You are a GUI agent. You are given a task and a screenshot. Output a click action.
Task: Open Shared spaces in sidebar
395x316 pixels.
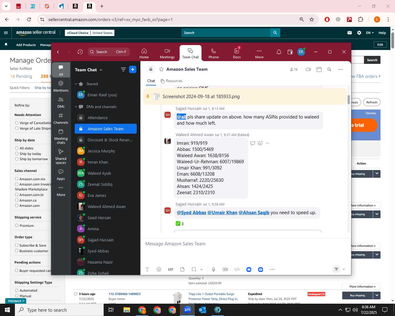click(x=61, y=156)
